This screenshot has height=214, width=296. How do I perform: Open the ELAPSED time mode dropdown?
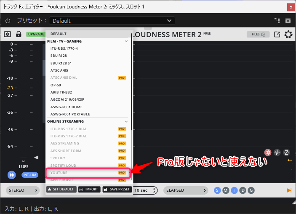tap(186, 190)
